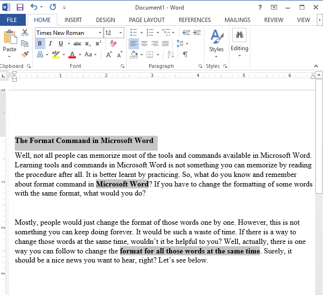323x295 pixels.
Task: Switch to the PAGE LAYOUT tab
Action: coord(147,20)
